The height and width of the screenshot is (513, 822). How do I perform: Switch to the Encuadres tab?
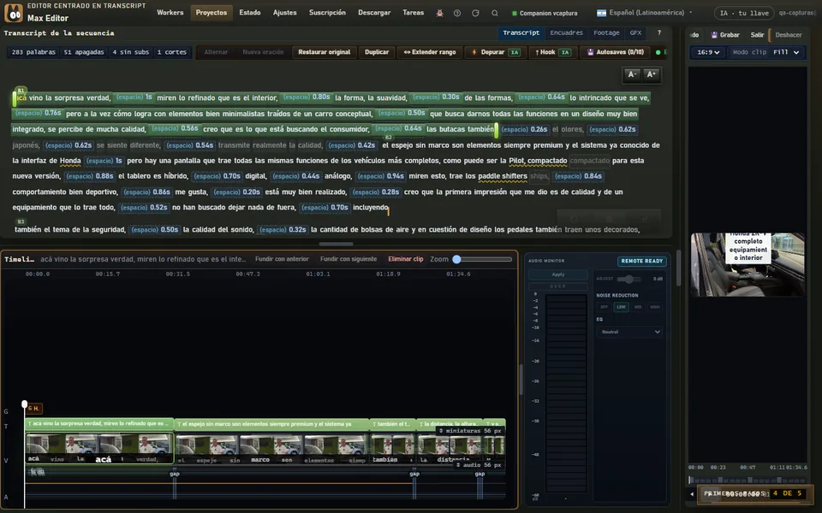click(x=566, y=33)
